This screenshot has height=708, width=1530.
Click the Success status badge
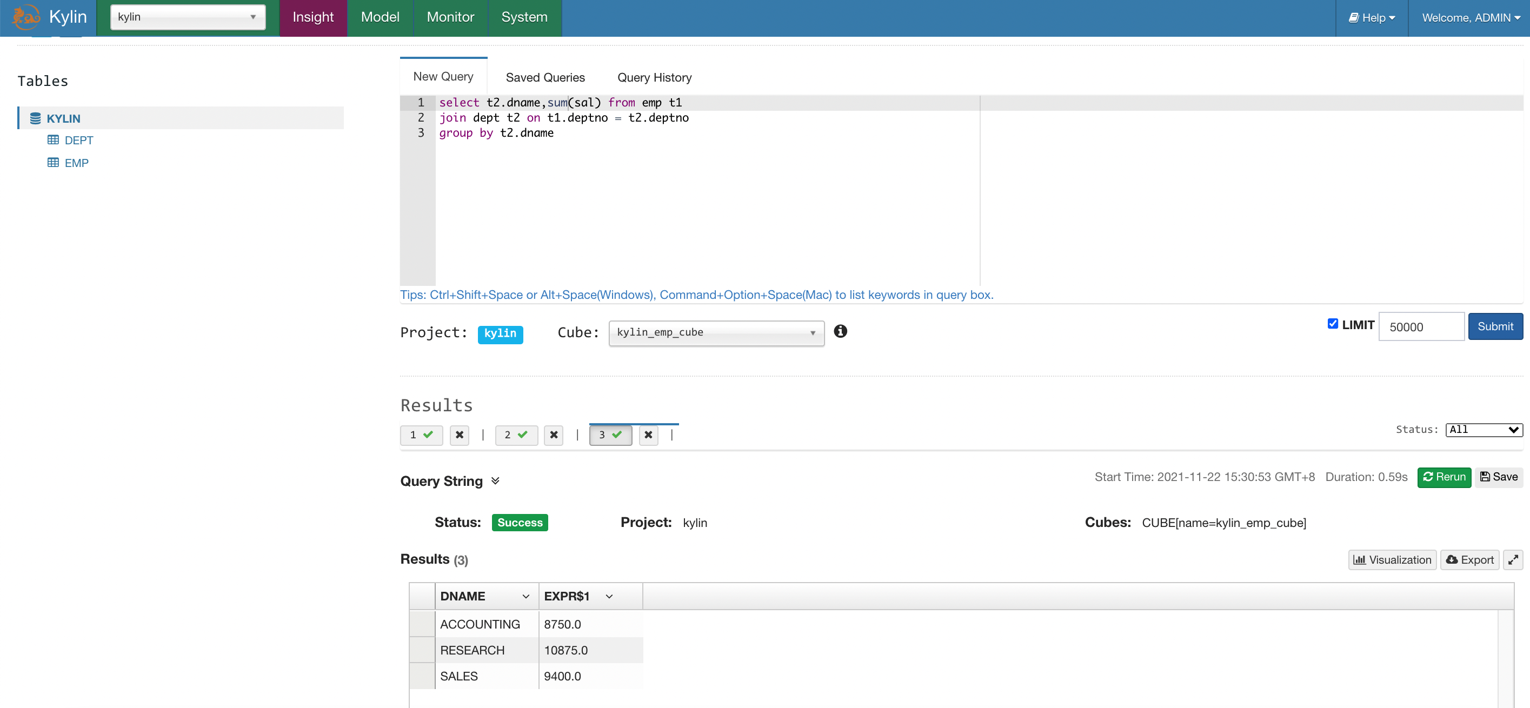point(520,523)
